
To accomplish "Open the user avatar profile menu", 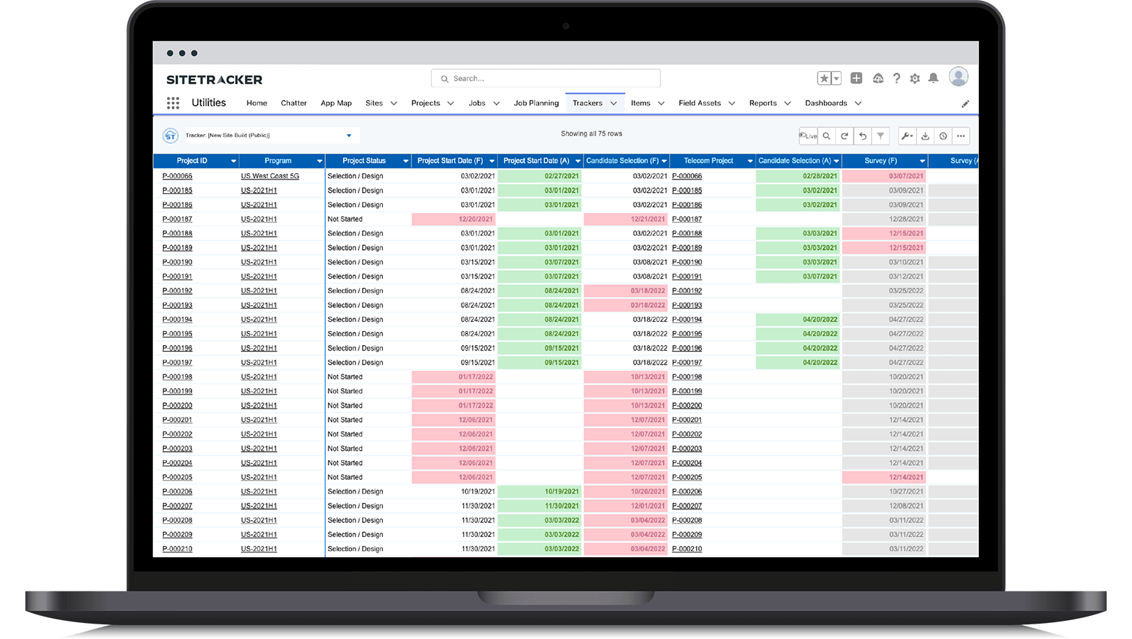I will tap(959, 78).
